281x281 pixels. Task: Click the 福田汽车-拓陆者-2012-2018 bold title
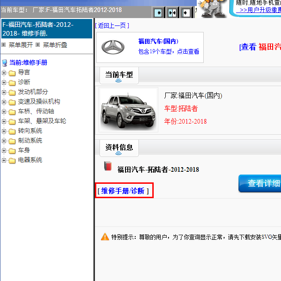coord(158,169)
